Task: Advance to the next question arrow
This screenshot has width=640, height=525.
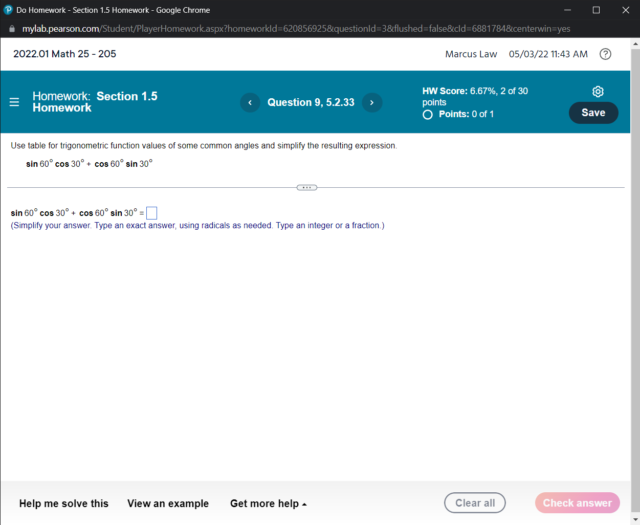Action: pyautogui.click(x=372, y=102)
